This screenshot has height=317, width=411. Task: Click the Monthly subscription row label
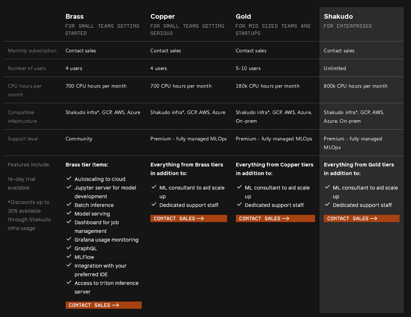tap(32, 51)
